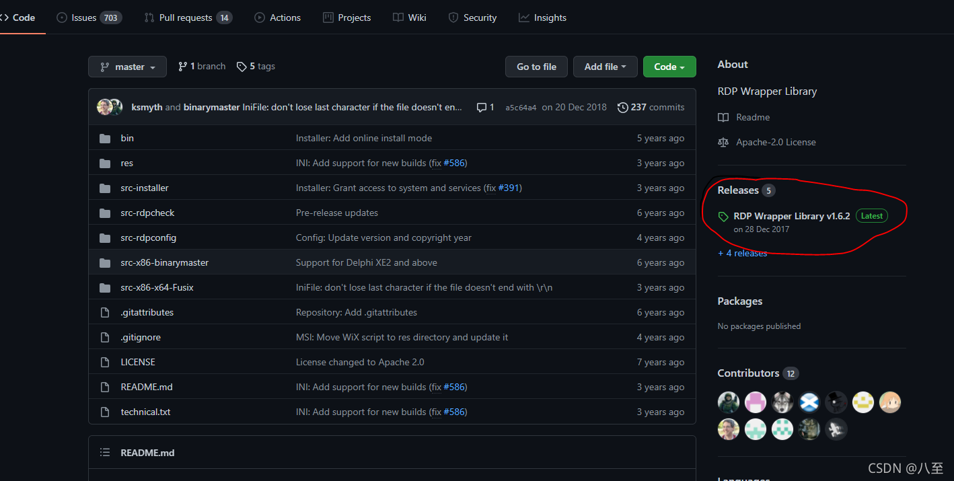Open issue #391 link
The height and width of the screenshot is (481, 954).
(x=509, y=188)
